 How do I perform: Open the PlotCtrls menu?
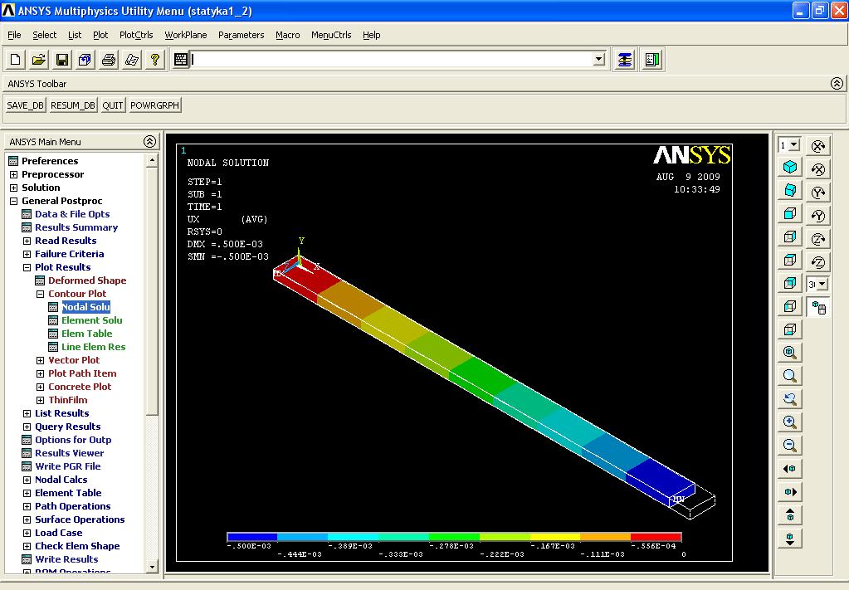tap(136, 35)
